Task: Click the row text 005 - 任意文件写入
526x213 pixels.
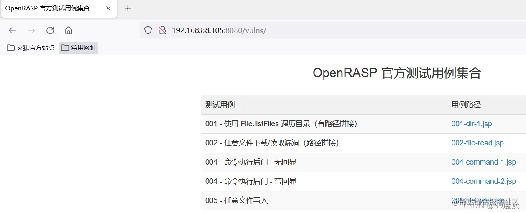Action: pos(236,200)
